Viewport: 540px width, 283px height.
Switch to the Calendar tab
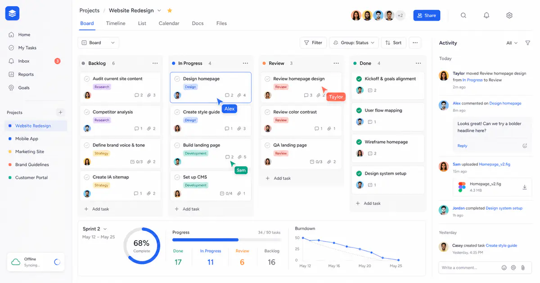[x=169, y=23]
